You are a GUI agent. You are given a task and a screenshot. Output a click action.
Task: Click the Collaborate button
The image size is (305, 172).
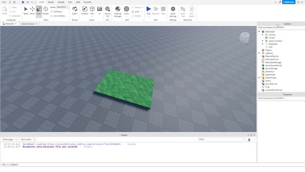pos(289,2)
